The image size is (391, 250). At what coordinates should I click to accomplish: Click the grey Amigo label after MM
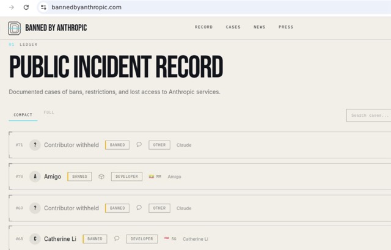coord(174,177)
